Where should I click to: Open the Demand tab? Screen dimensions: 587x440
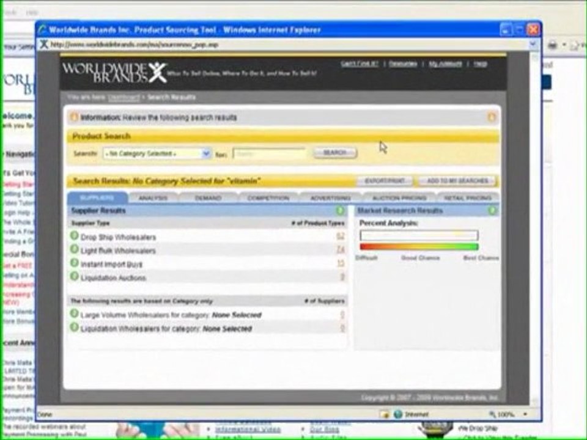208,197
